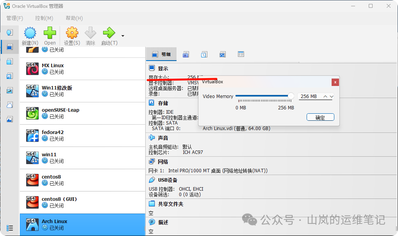
Task: Select the Network manager sidebar icon
Action: tap(9, 90)
